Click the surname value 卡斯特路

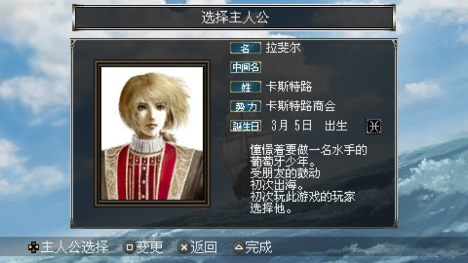pyautogui.click(x=288, y=86)
